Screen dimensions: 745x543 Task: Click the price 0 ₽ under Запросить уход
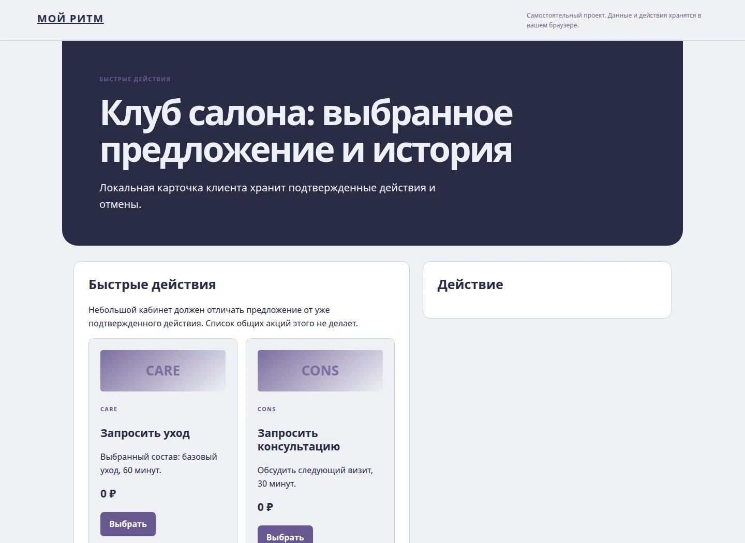108,494
